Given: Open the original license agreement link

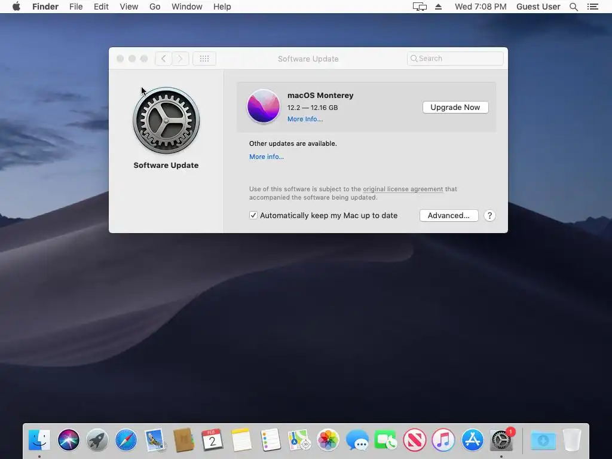Looking at the screenshot, I should point(403,189).
